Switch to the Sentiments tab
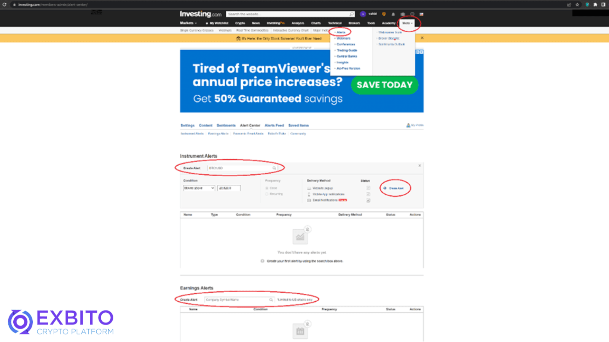This screenshot has width=609, height=342. [x=226, y=125]
